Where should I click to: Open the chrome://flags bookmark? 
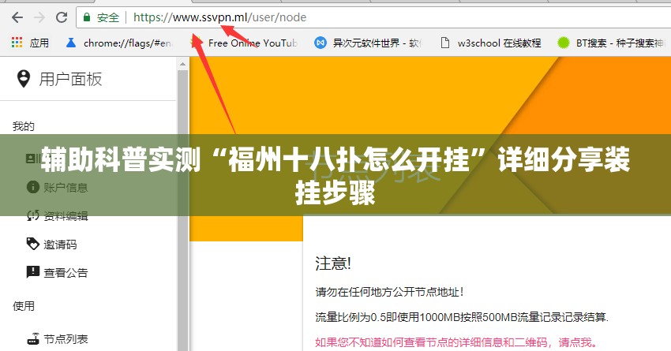point(119,43)
